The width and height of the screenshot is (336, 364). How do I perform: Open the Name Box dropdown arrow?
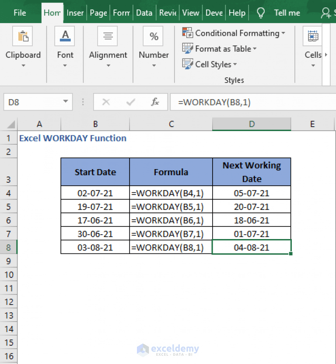[x=66, y=101]
